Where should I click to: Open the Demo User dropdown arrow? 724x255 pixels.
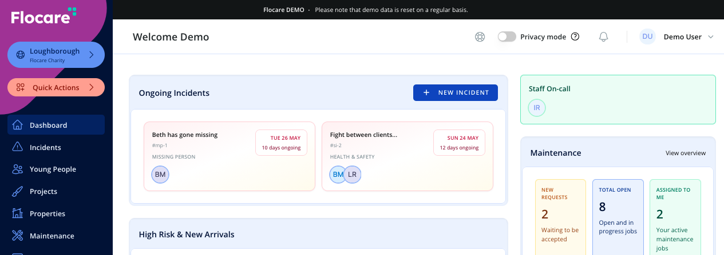[711, 37]
